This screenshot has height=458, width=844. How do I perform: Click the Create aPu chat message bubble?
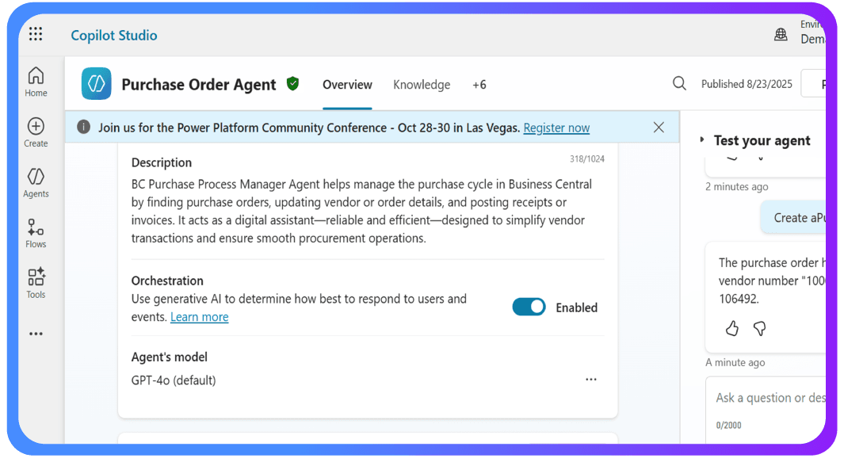pyautogui.click(x=792, y=217)
